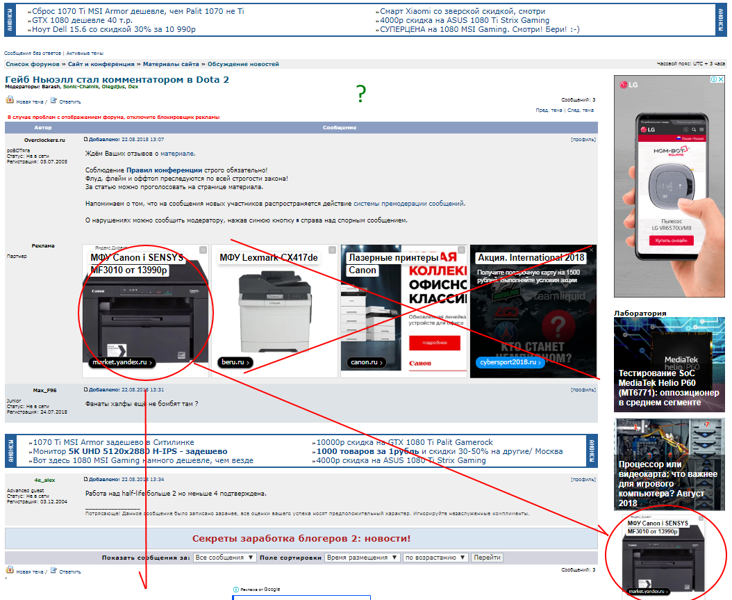Open 'Процессор или видеокарта' lab article thumbnail
The height and width of the screenshot is (600, 732).
click(669, 464)
